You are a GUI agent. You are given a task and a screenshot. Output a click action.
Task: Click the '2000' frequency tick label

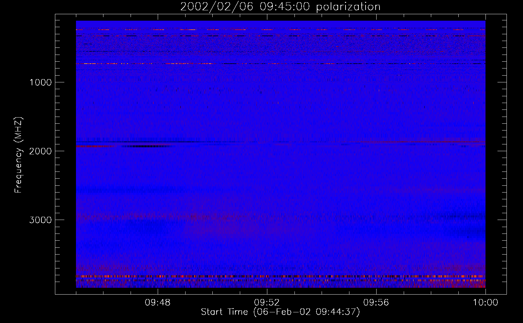[40, 151]
